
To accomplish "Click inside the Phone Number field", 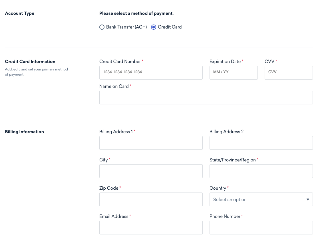I will coord(261,227).
